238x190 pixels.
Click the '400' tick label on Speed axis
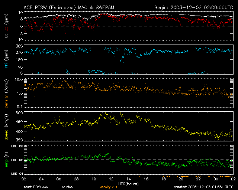pyautogui.click(x=19, y=131)
